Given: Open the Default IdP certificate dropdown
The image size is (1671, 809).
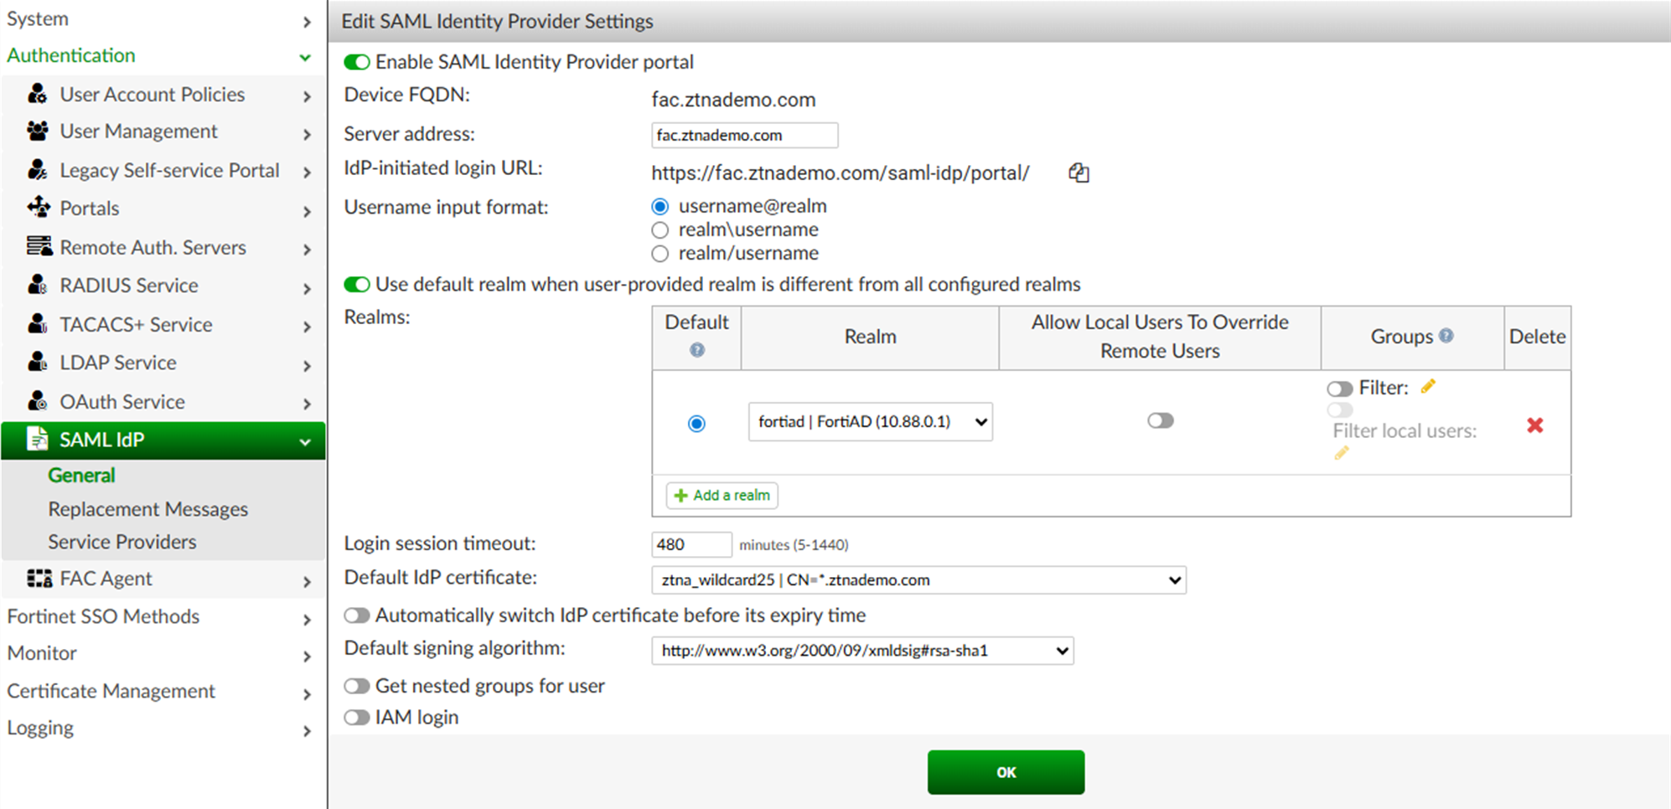Looking at the screenshot, I should pyautogui.click(x=918, y=580).
